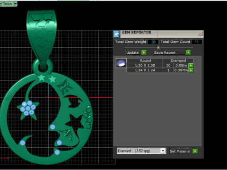The image size is (227, 170).
Task: Click the panel slider handle below totals
Action: [158, 47]
